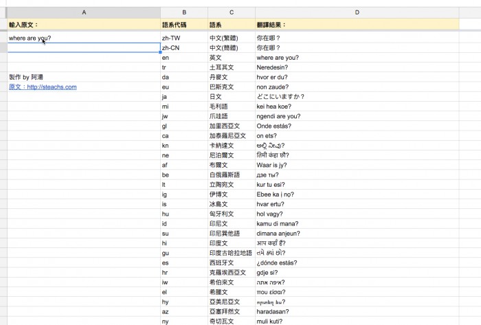
Task: Open the steachs.com source link
Action: click(43, 87)
